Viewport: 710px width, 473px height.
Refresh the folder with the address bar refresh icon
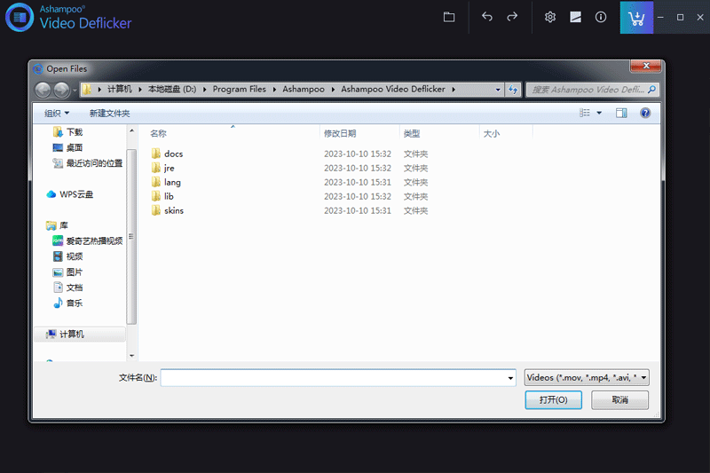[x=513, y=90]
